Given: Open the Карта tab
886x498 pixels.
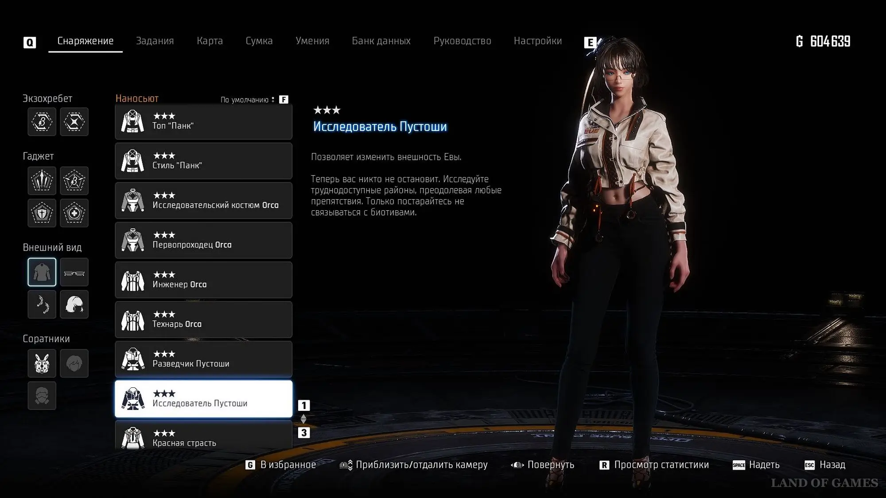Looking at the screenshot, I should point(210,41).
